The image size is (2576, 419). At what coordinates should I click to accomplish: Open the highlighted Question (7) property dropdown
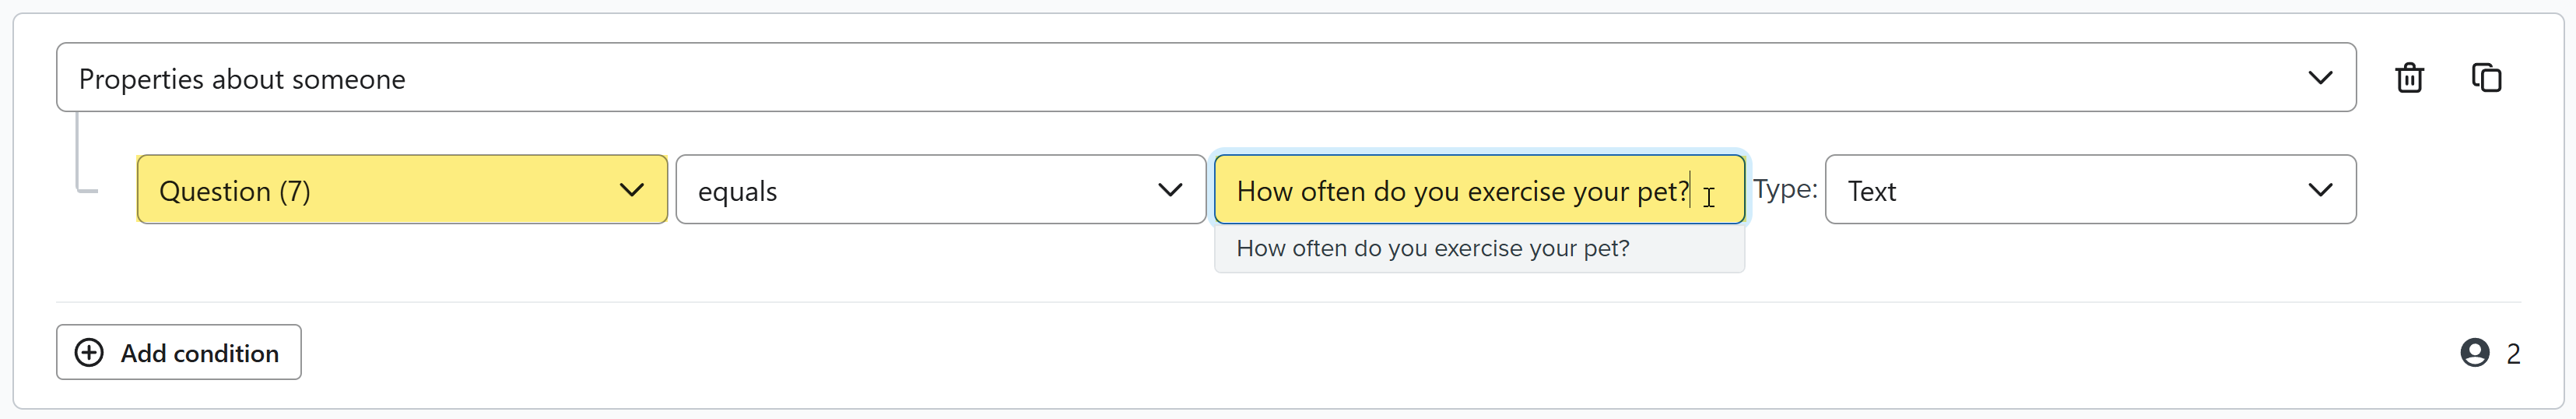click(402, 189)
